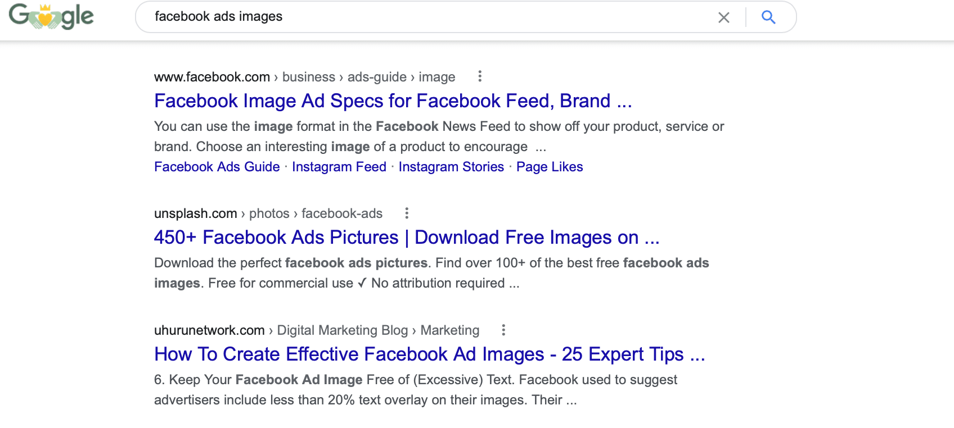Open the 25 Expert Tips article
Screen dimensions: 954x428
(430, 354)
